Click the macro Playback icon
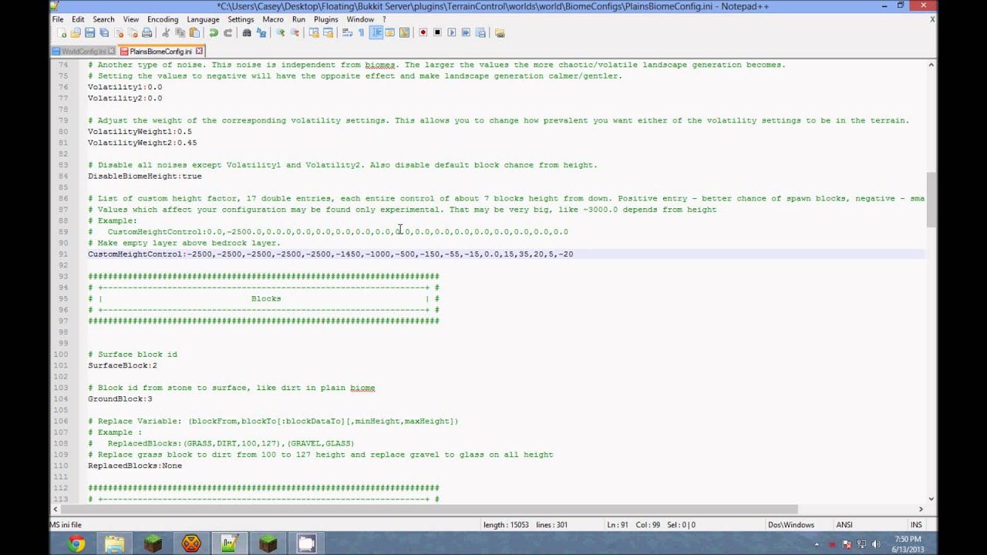 [451, 32]
